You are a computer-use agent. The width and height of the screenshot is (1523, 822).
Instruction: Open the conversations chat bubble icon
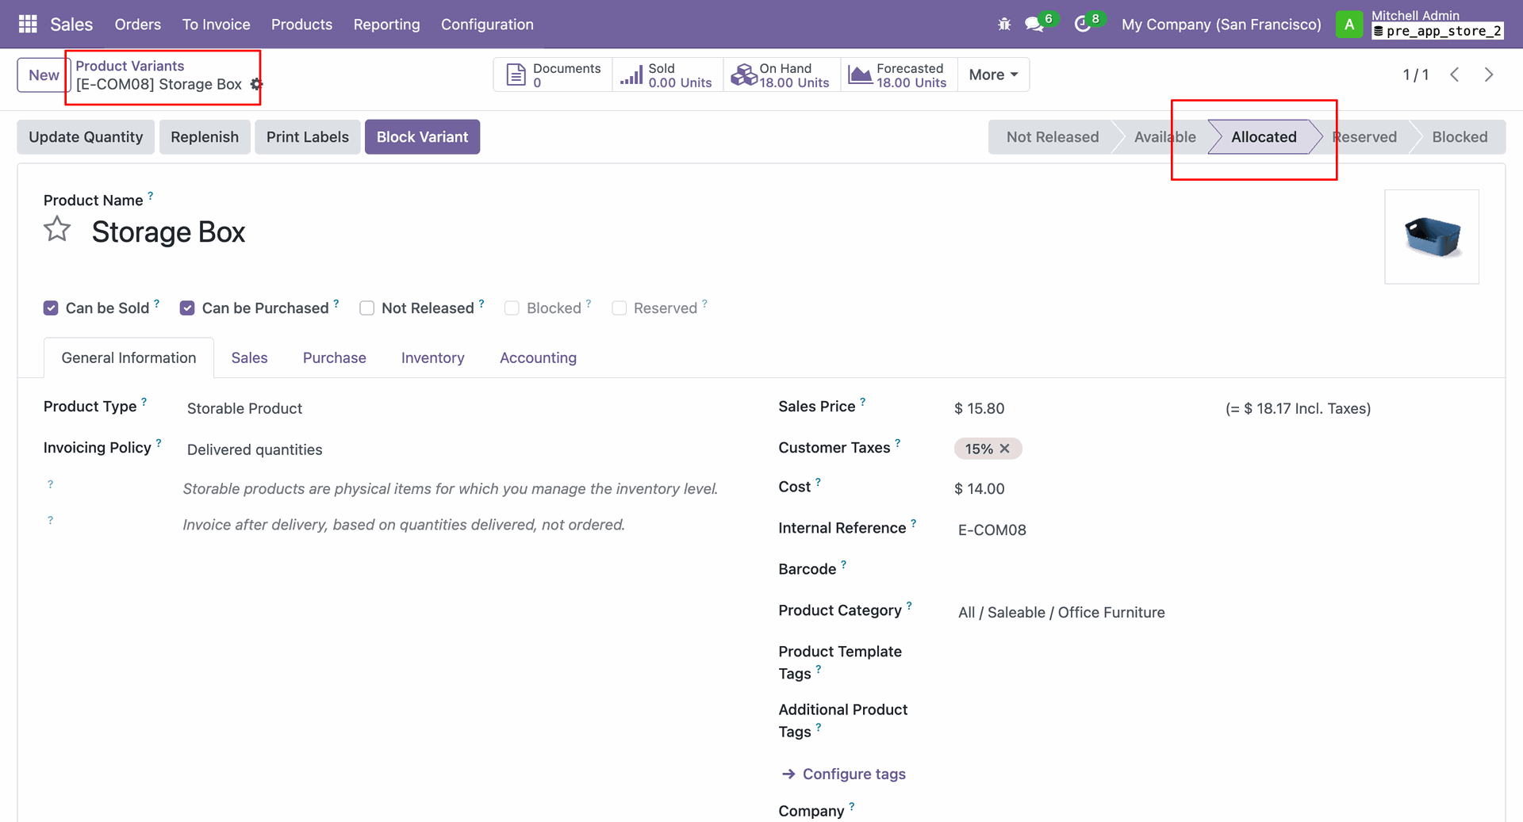1034,25
